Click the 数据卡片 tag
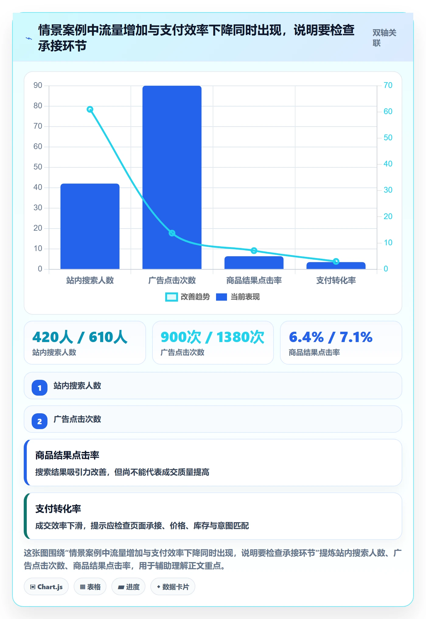Screen dimensions: 426x619 tap(173, 587)
